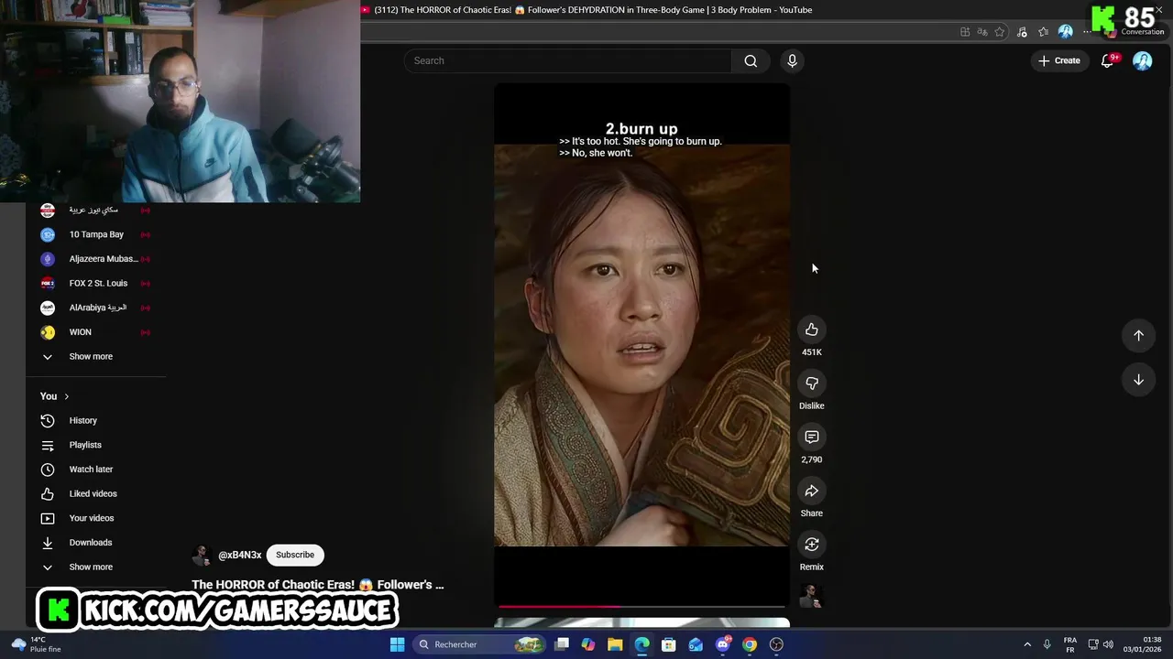
Task: Switch FRA keyboard language indicator
Action: [1069, 644]
